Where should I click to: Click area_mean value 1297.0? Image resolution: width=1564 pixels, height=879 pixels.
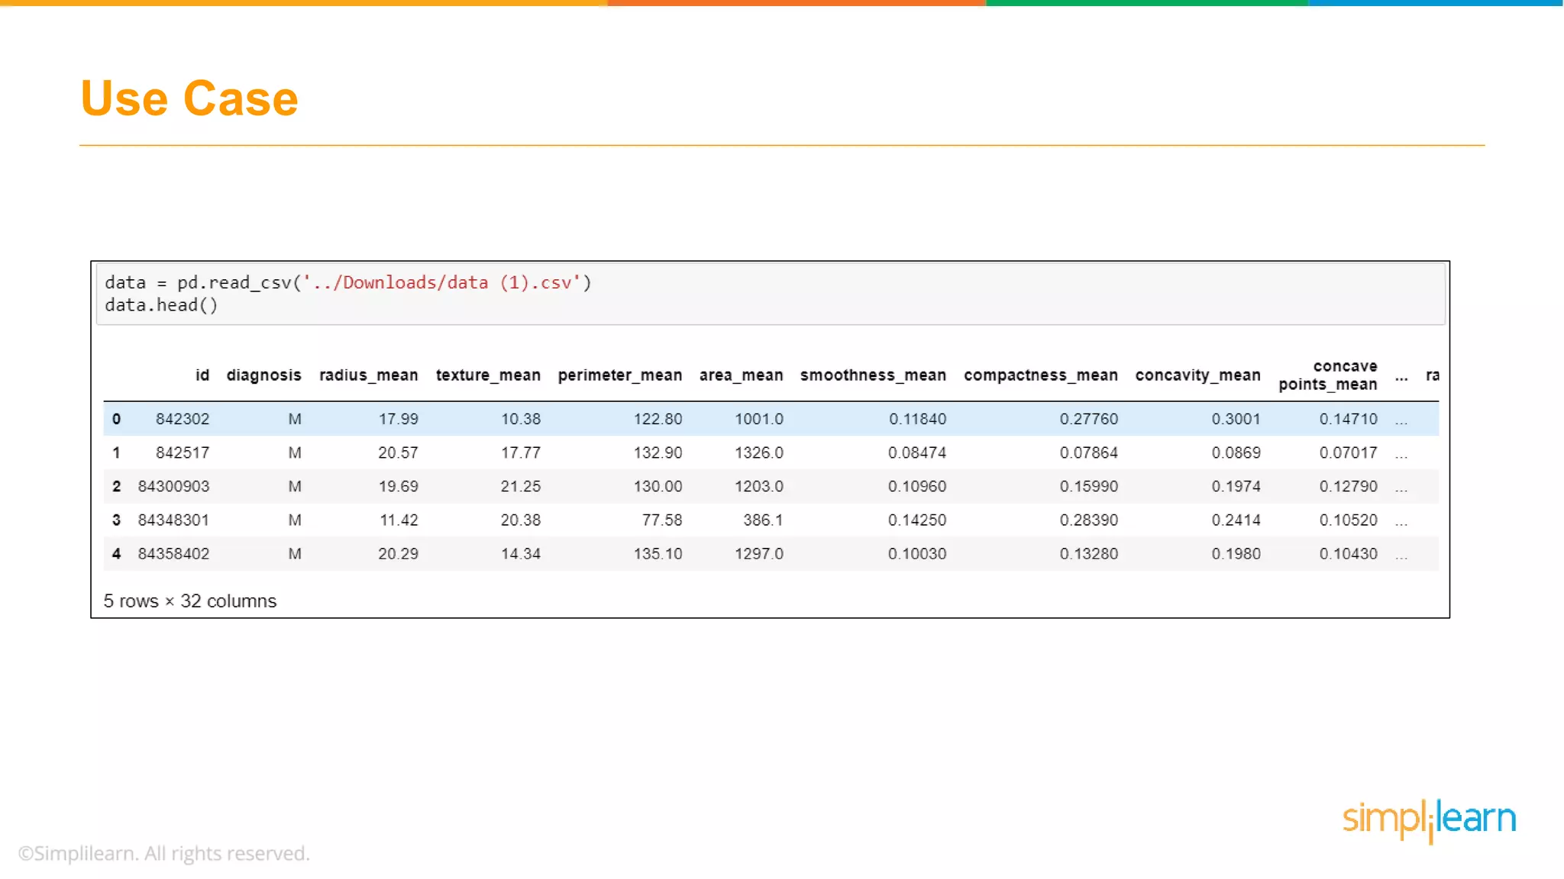point(759,553)
